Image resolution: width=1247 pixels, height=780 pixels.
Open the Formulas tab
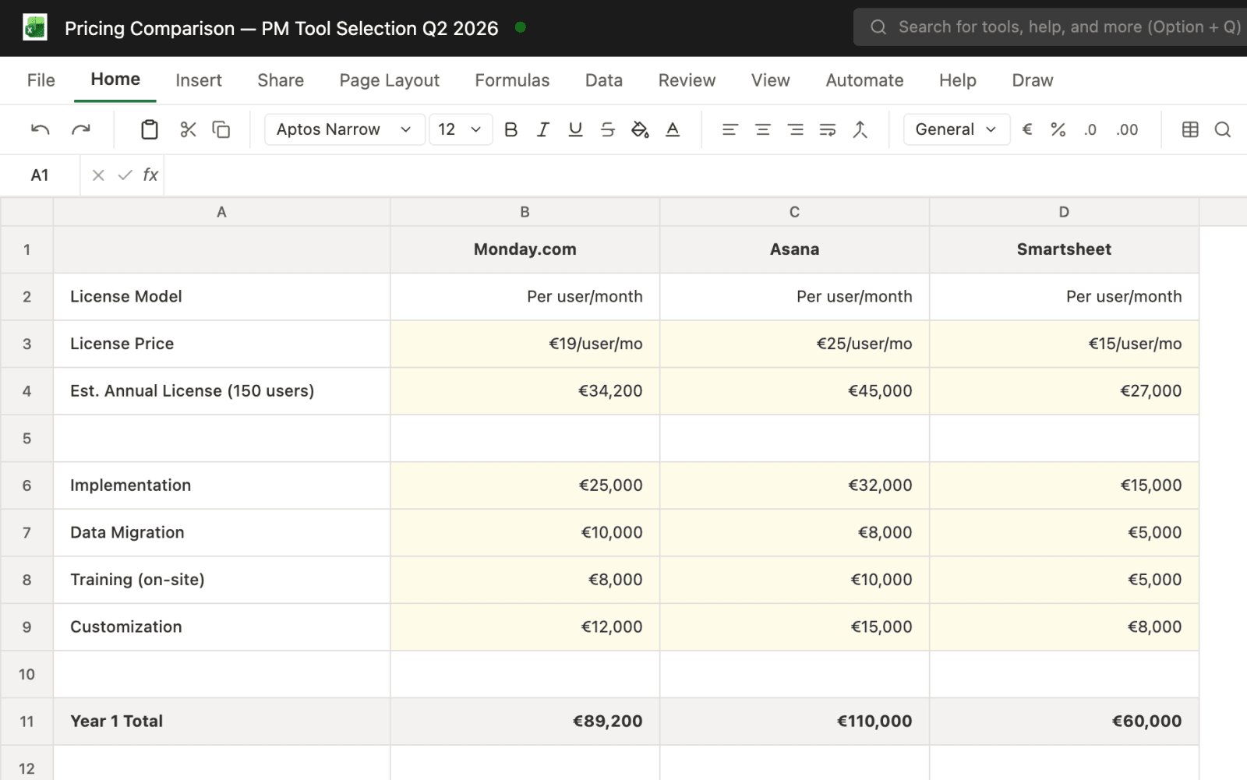pyautogui.click(x=512, y=80)
